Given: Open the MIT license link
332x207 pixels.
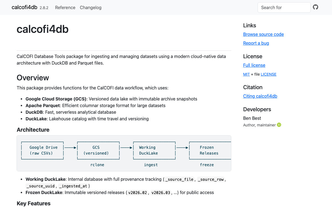Looking at the screenshot, I should tap(247, 74).
